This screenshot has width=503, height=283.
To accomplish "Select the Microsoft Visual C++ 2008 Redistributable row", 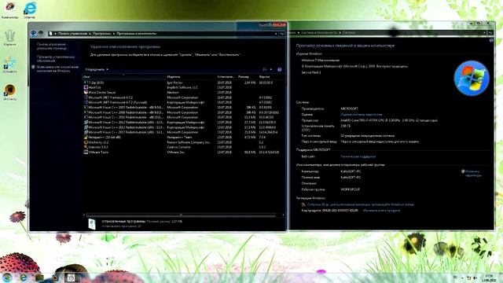I will click(183, 112).
